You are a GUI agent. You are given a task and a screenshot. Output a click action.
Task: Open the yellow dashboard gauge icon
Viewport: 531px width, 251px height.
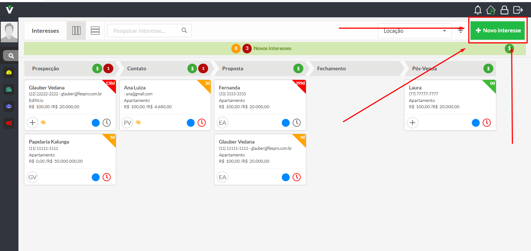pyautogui.click(x=9, y=73)
